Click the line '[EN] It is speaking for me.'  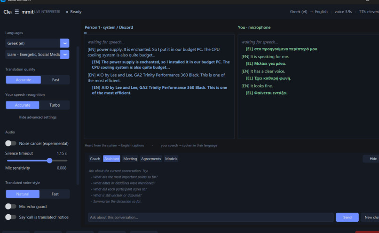click(x=265, y=56)
